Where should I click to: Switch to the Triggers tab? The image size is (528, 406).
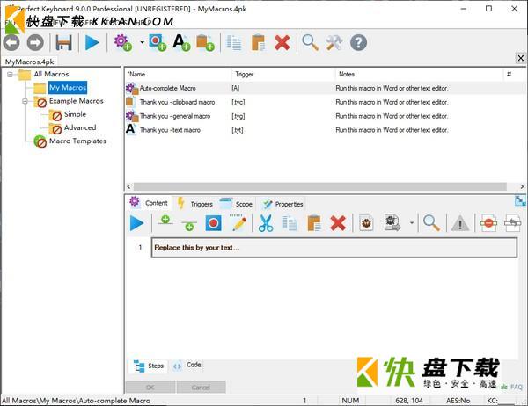[x=195, y=204]
